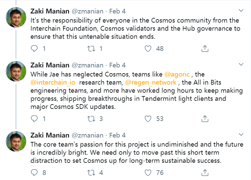Like the tweet with 76 likes
The height and width of the screenshot is (180, 251).
148,173
